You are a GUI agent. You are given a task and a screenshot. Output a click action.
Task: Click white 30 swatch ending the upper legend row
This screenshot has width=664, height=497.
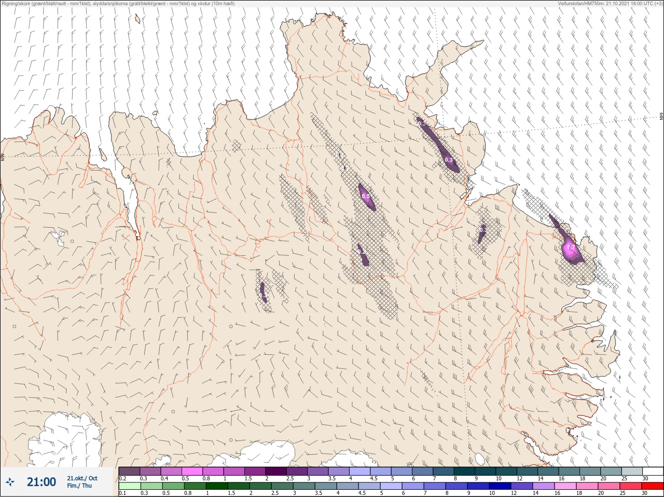[x=653, y=471]
